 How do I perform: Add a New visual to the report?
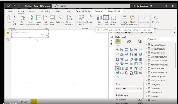point(99,18)
